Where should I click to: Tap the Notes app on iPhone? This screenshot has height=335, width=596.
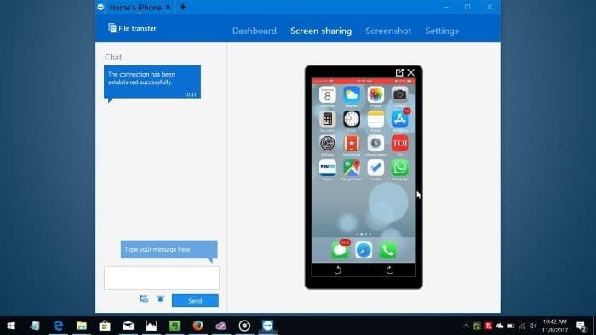click(375, 119)
